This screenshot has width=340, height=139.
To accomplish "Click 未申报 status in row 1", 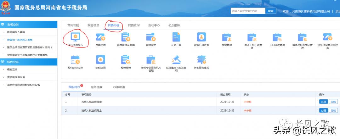I will click(x=247, y=102).
